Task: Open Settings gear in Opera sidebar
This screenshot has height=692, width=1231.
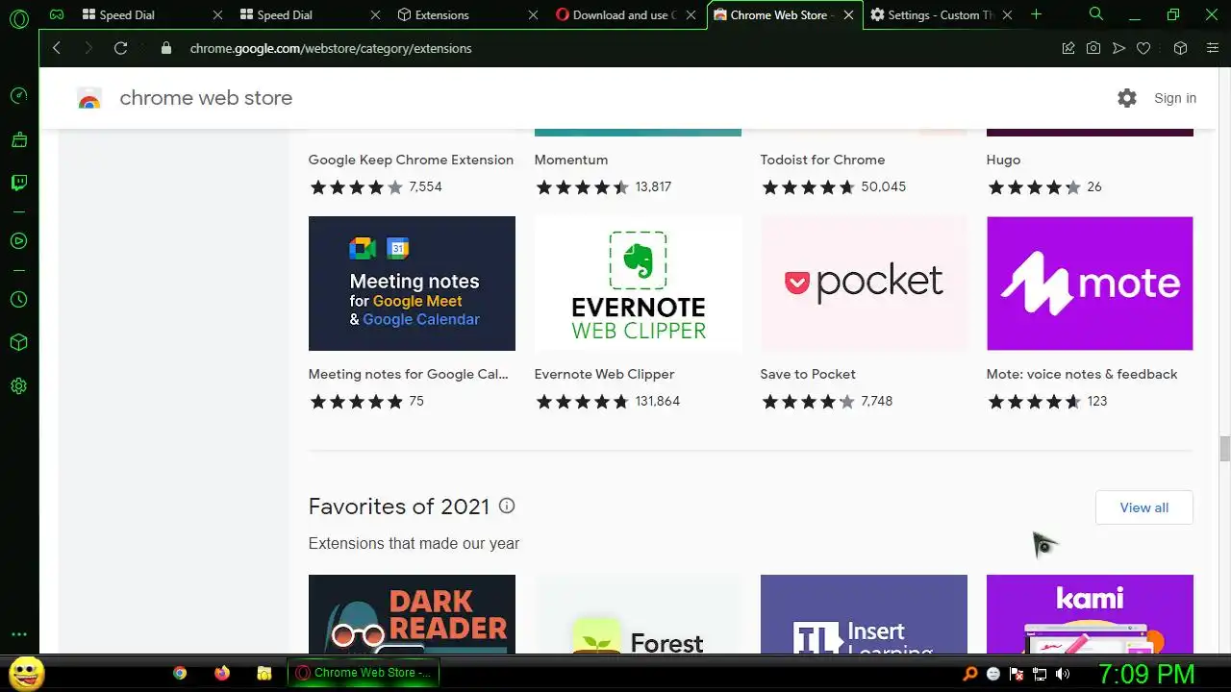Action: [18, 386]
